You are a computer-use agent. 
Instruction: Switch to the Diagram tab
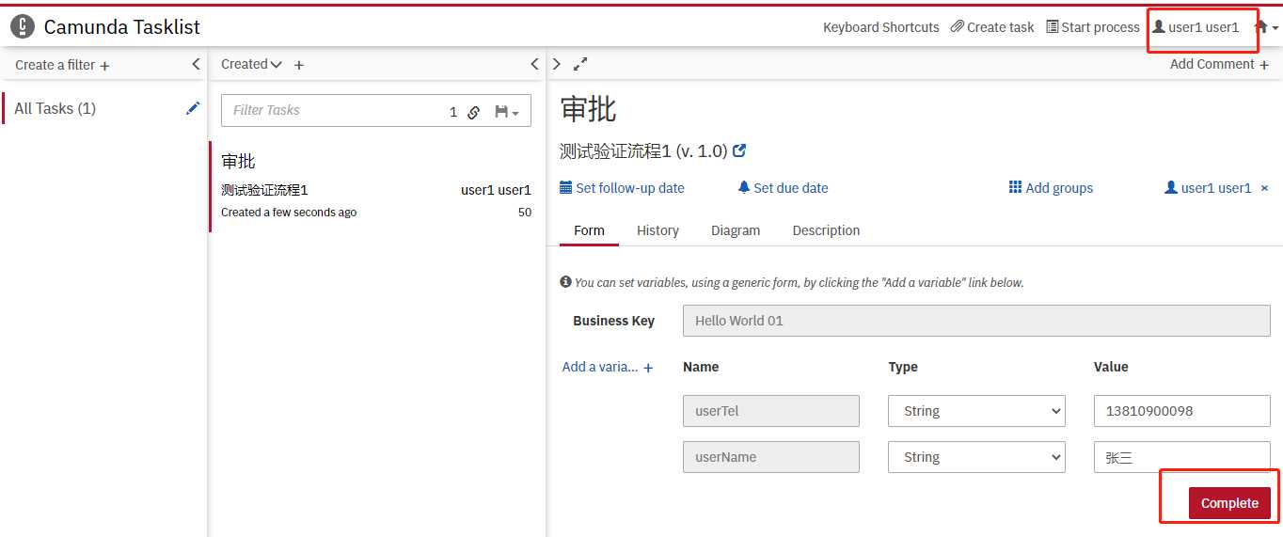coord(736,230)
